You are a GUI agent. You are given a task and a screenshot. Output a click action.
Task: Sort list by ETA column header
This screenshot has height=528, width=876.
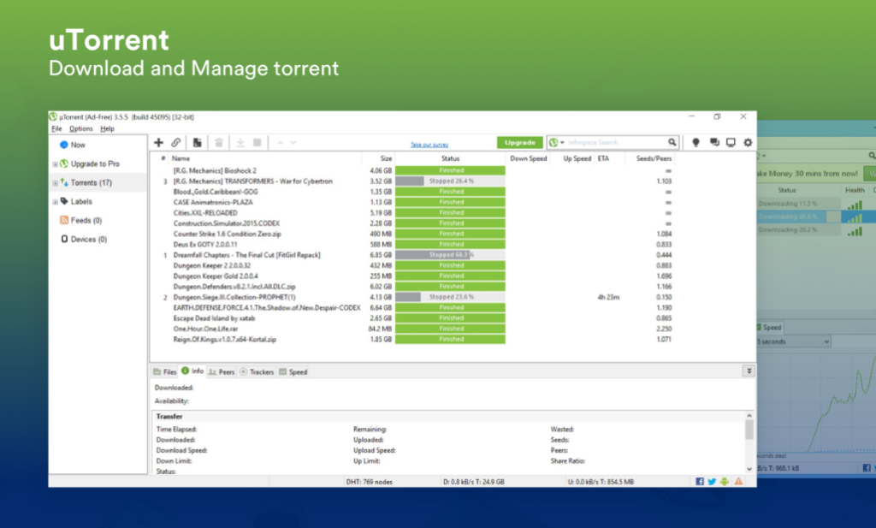tap(603, 158)
